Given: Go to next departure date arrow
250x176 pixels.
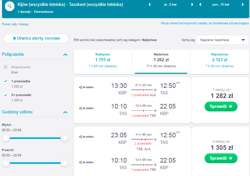Looking at the screenshot, I should click(x=192, y=5).
